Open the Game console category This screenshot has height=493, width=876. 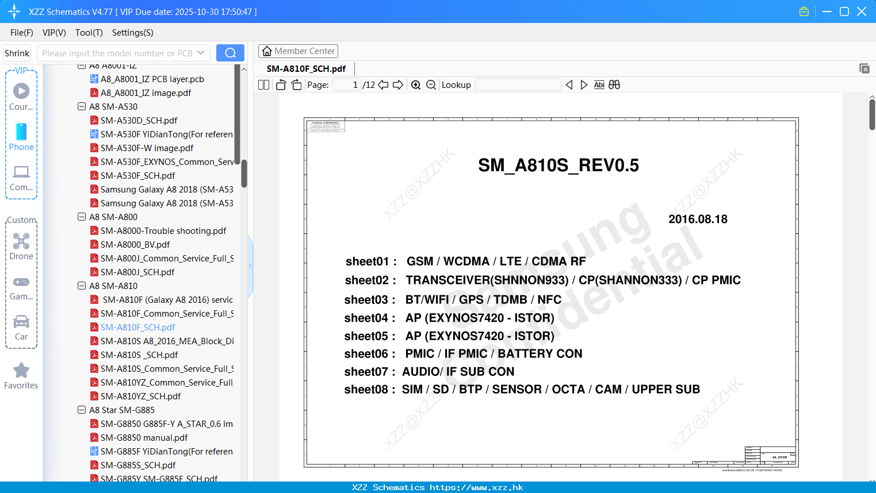point(21,288)
